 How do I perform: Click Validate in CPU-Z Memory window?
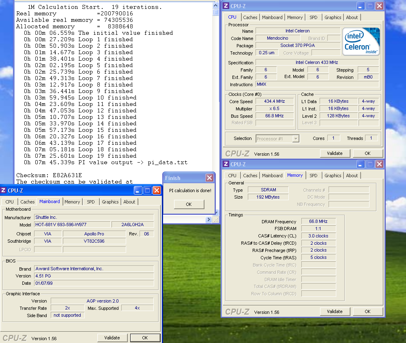tap(335, 311)
